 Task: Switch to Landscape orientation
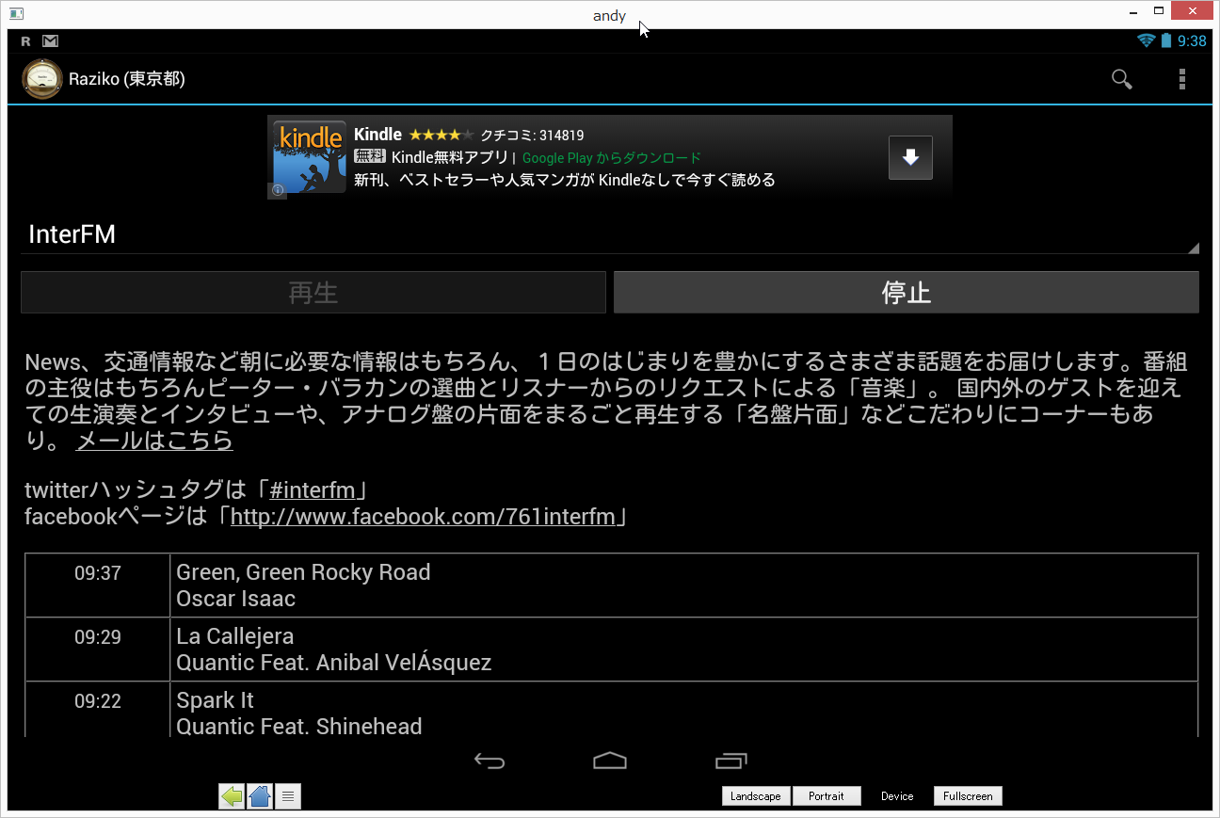756,796
